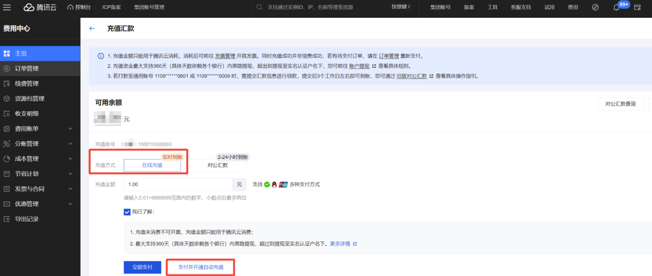Image resolution: width=652 pixels, height=276 pixels.
Task: Open 集团账号管理 in top navigation
Action: tap(149, 7)
